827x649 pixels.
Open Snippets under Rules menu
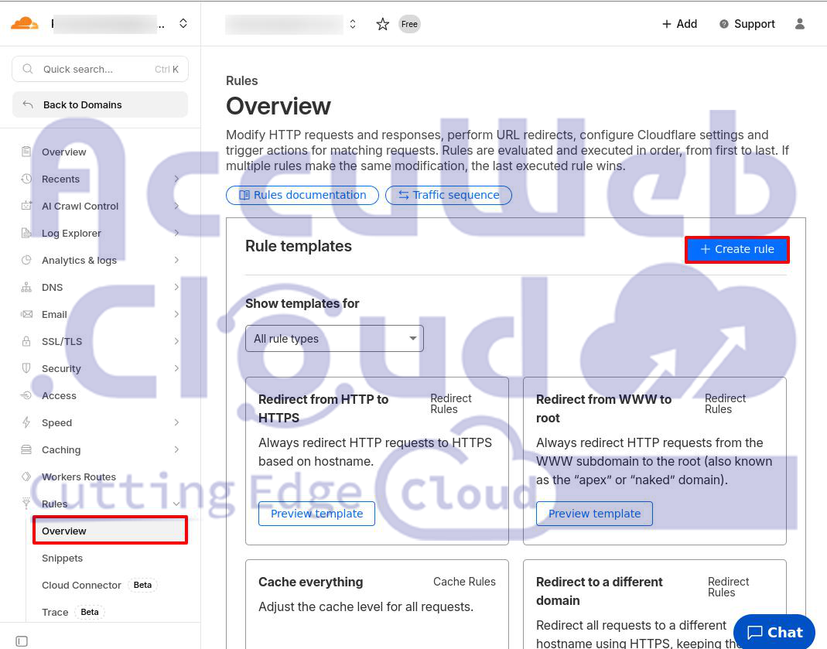pyautogui.click(x=62, y=558)
